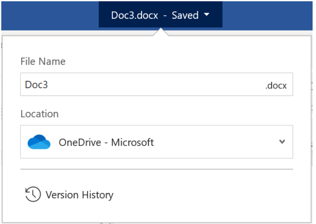Click the File Name label
The image size is (316, 224).
43,62
